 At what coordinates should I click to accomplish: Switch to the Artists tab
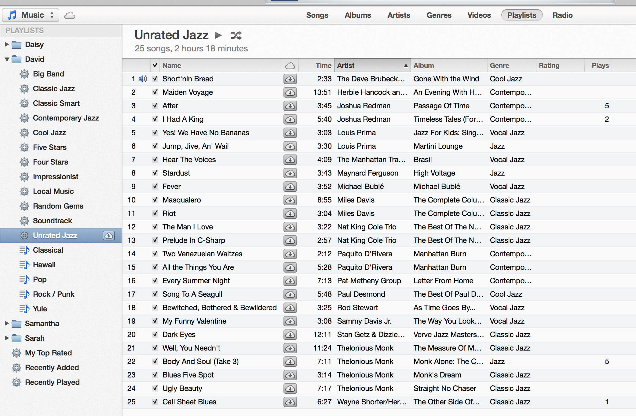(x=399, y=15)
